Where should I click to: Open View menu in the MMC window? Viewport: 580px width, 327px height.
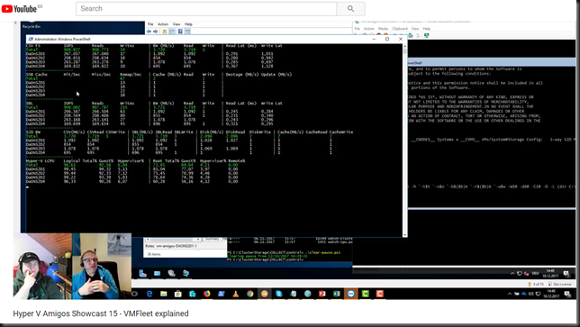(177, 24)
